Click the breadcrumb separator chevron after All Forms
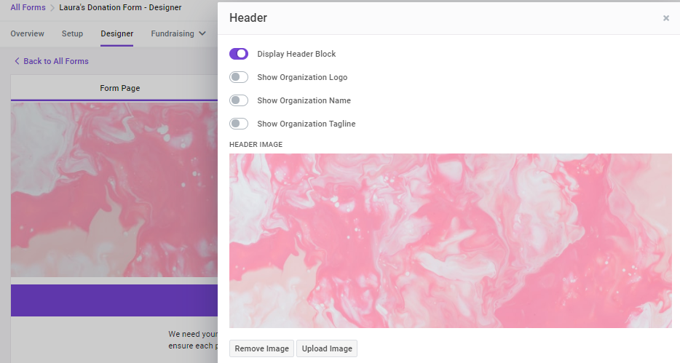Viewport: 680px width, 363px height. tap(52, 8)
